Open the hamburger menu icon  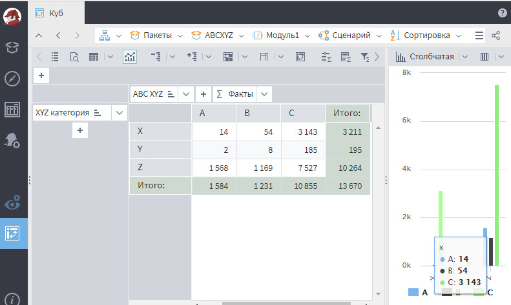479,35
